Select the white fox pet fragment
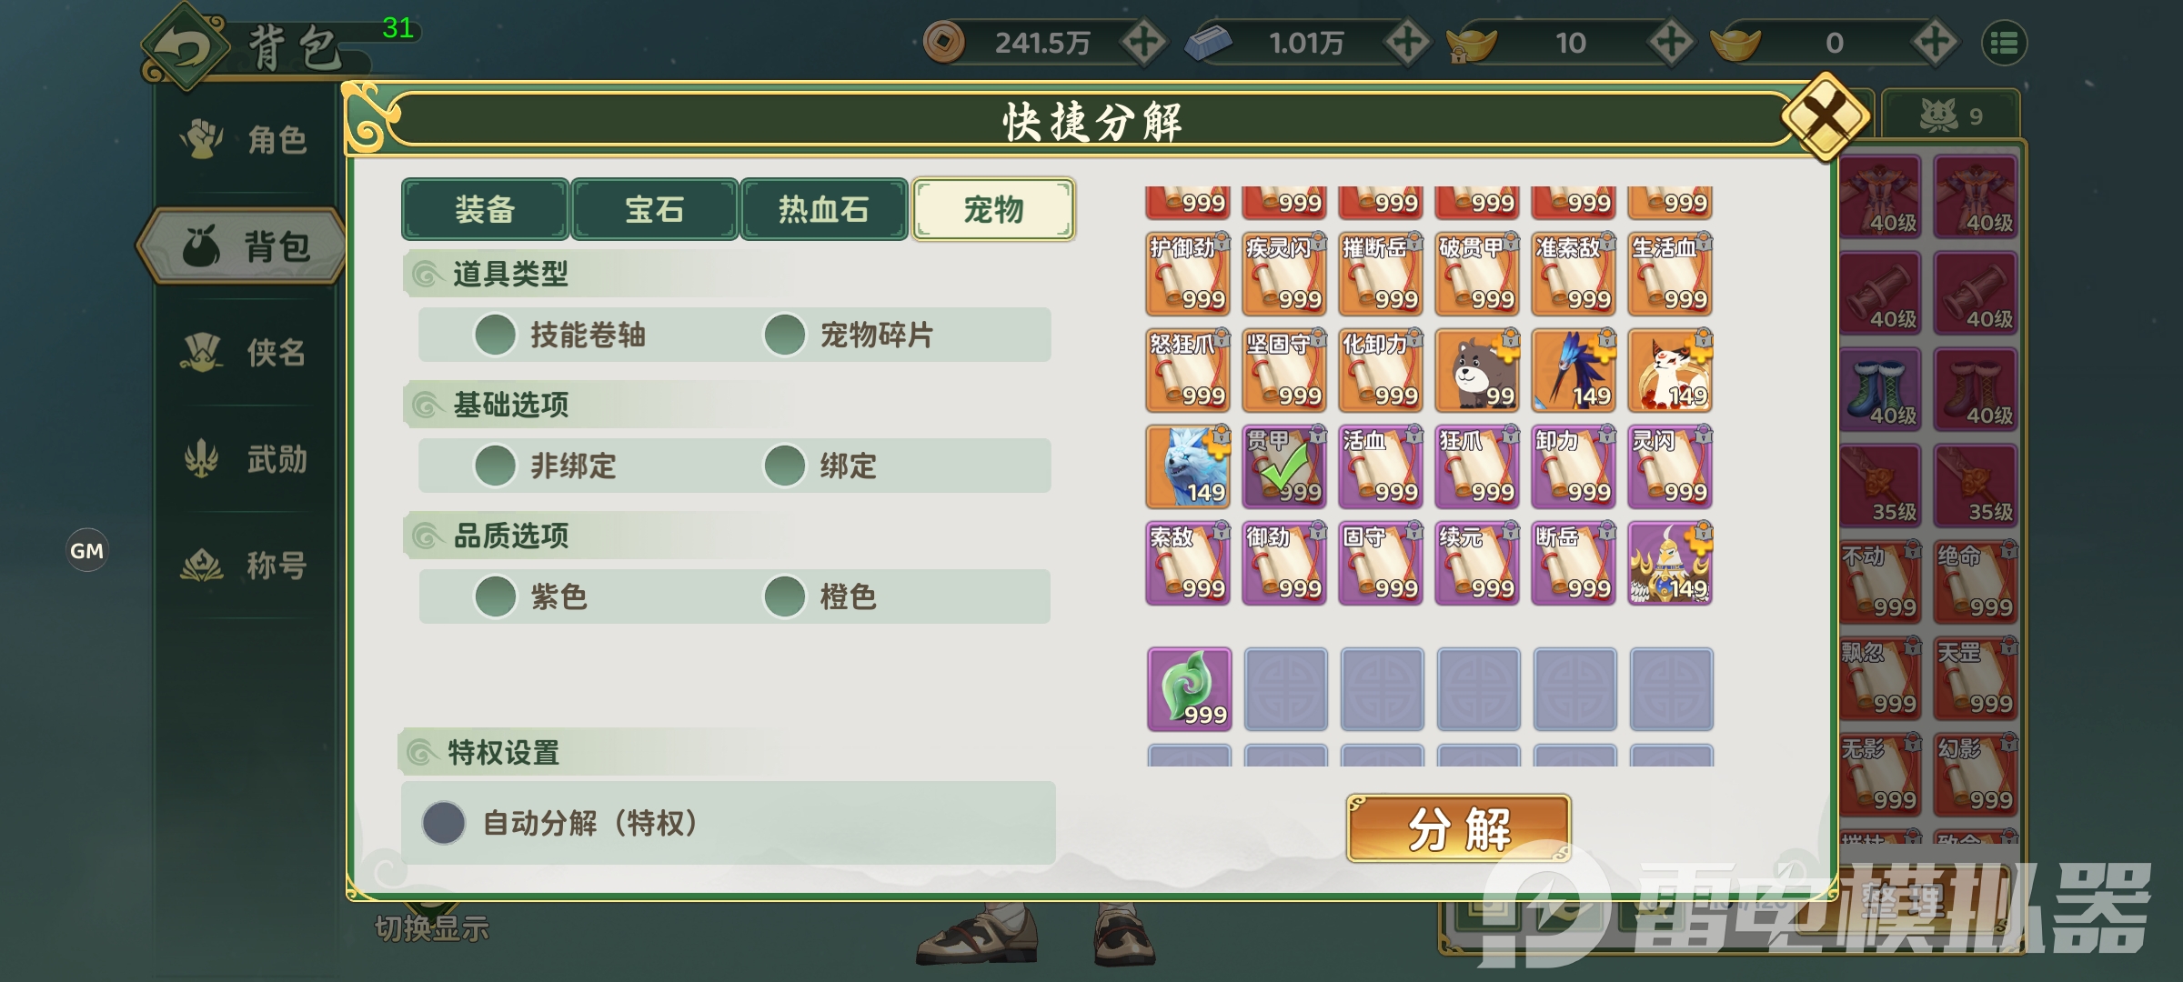Image resolution: width=2183 pixels, height=982 pixels. tap(1671, 371)
